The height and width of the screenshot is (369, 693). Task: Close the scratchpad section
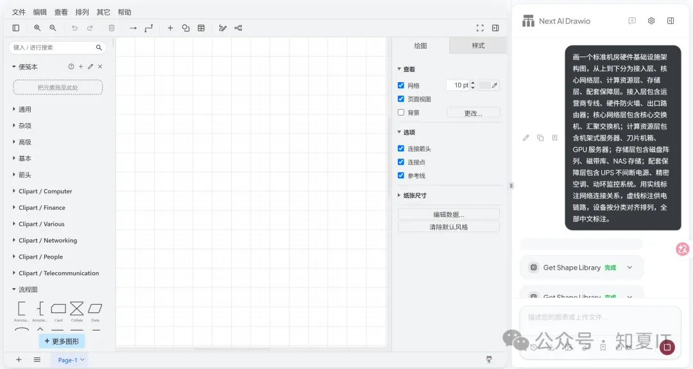pos(100,66)
